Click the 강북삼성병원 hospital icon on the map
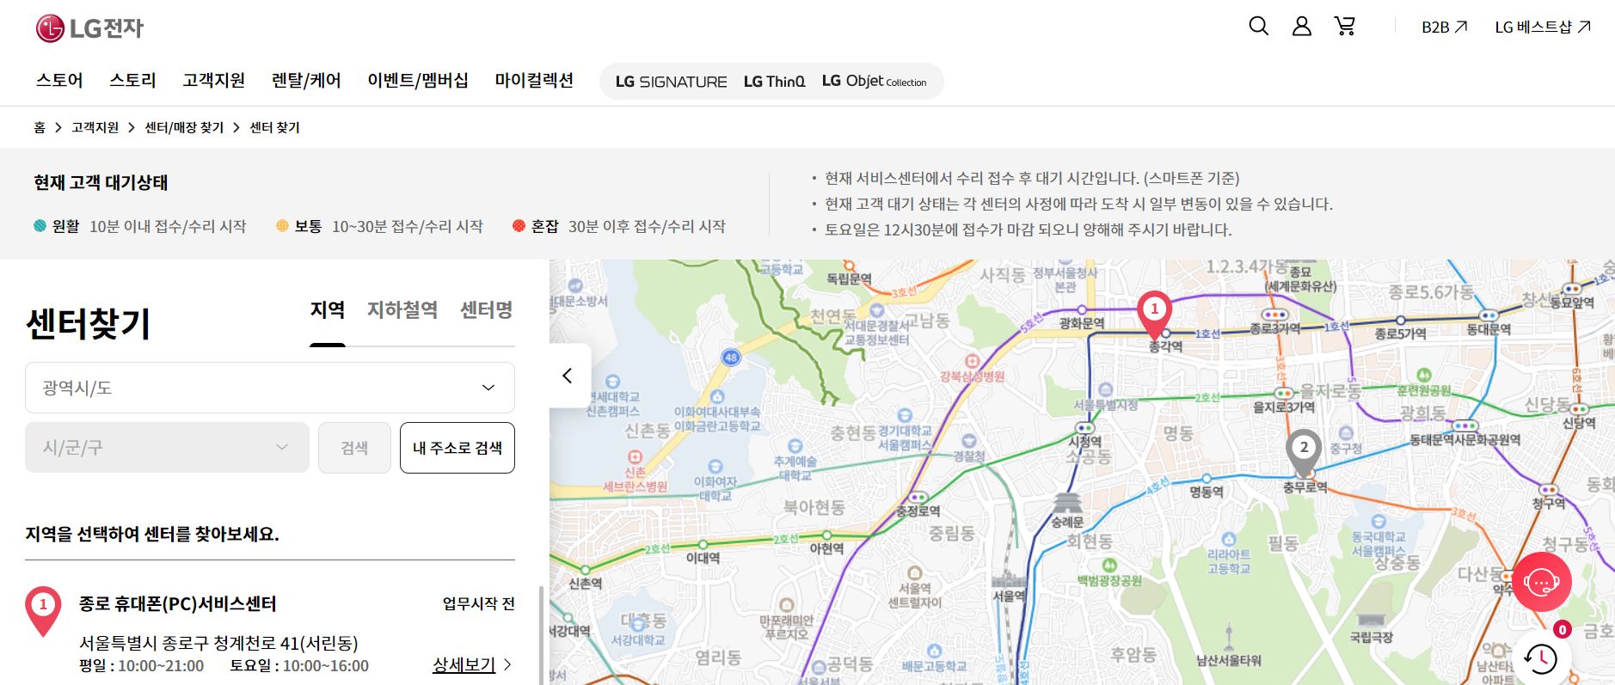The image size is (1615, 685). (x=973, y=361)
